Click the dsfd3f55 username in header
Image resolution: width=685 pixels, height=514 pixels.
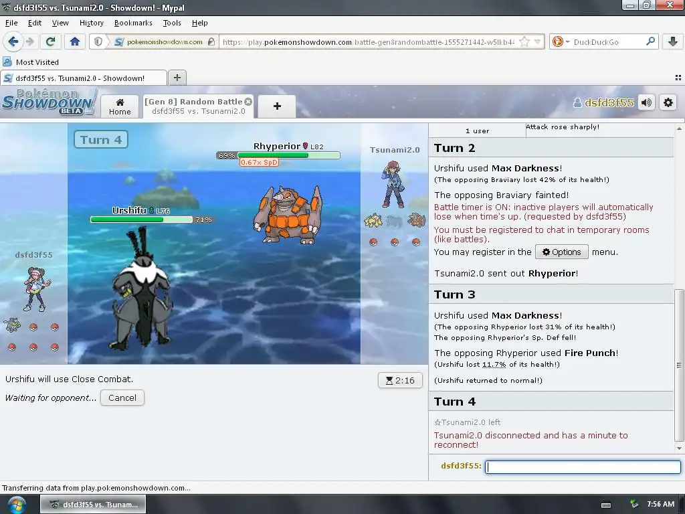tap(604, 102)
